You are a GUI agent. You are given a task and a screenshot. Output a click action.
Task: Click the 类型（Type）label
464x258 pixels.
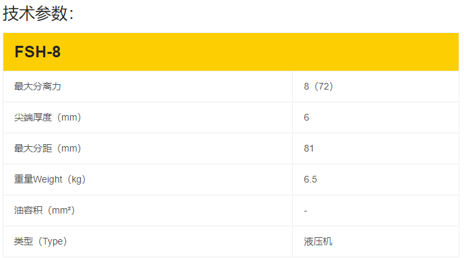pos(40,241)
